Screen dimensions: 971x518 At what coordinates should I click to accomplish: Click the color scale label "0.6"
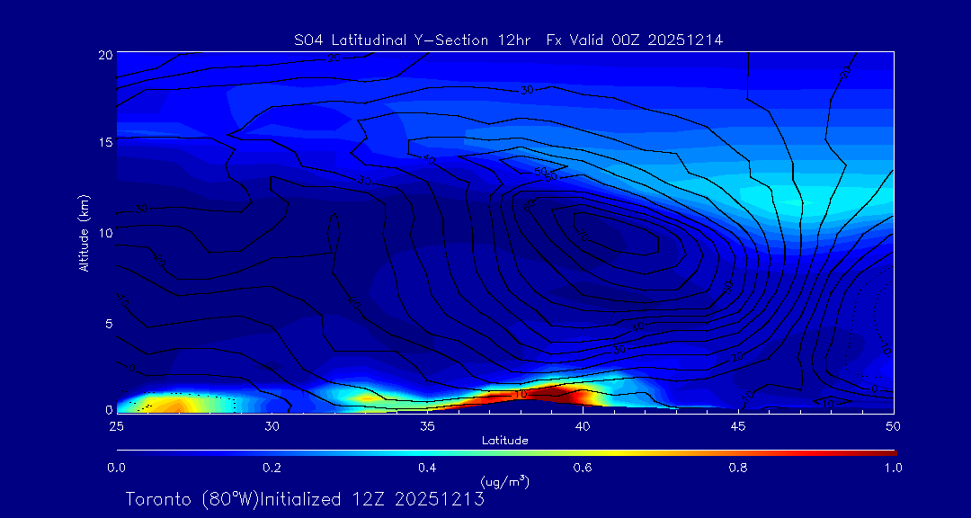click(x=583, y=468)
